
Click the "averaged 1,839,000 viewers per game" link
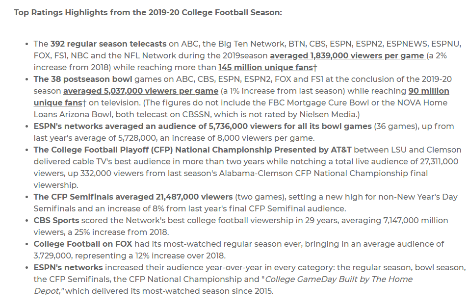pyautogui.click(x=347, y=55)
